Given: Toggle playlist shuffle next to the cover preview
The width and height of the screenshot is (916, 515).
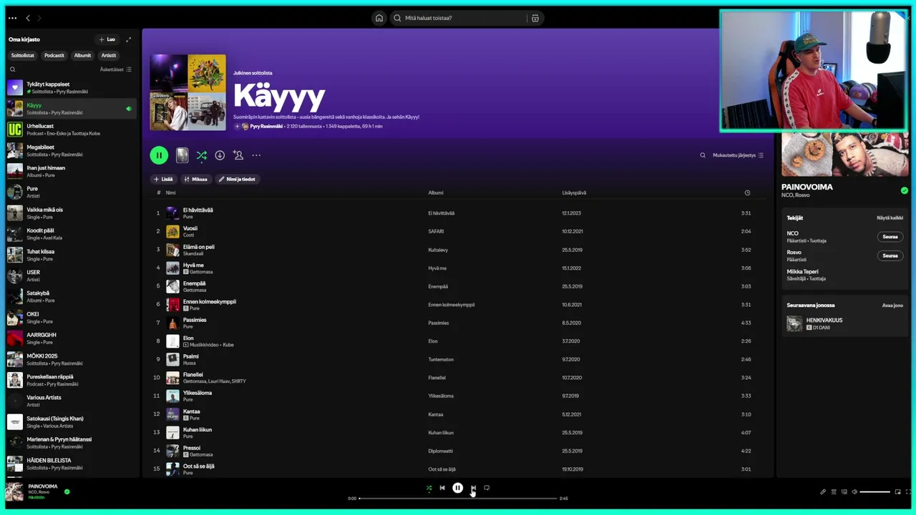Looking at the screenshot, I should point(202,155).
